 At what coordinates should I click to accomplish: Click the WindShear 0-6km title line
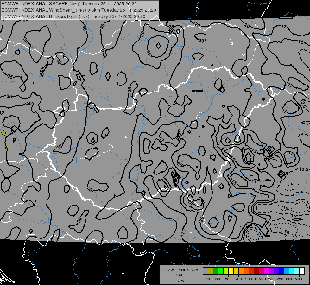coord(79,10)
